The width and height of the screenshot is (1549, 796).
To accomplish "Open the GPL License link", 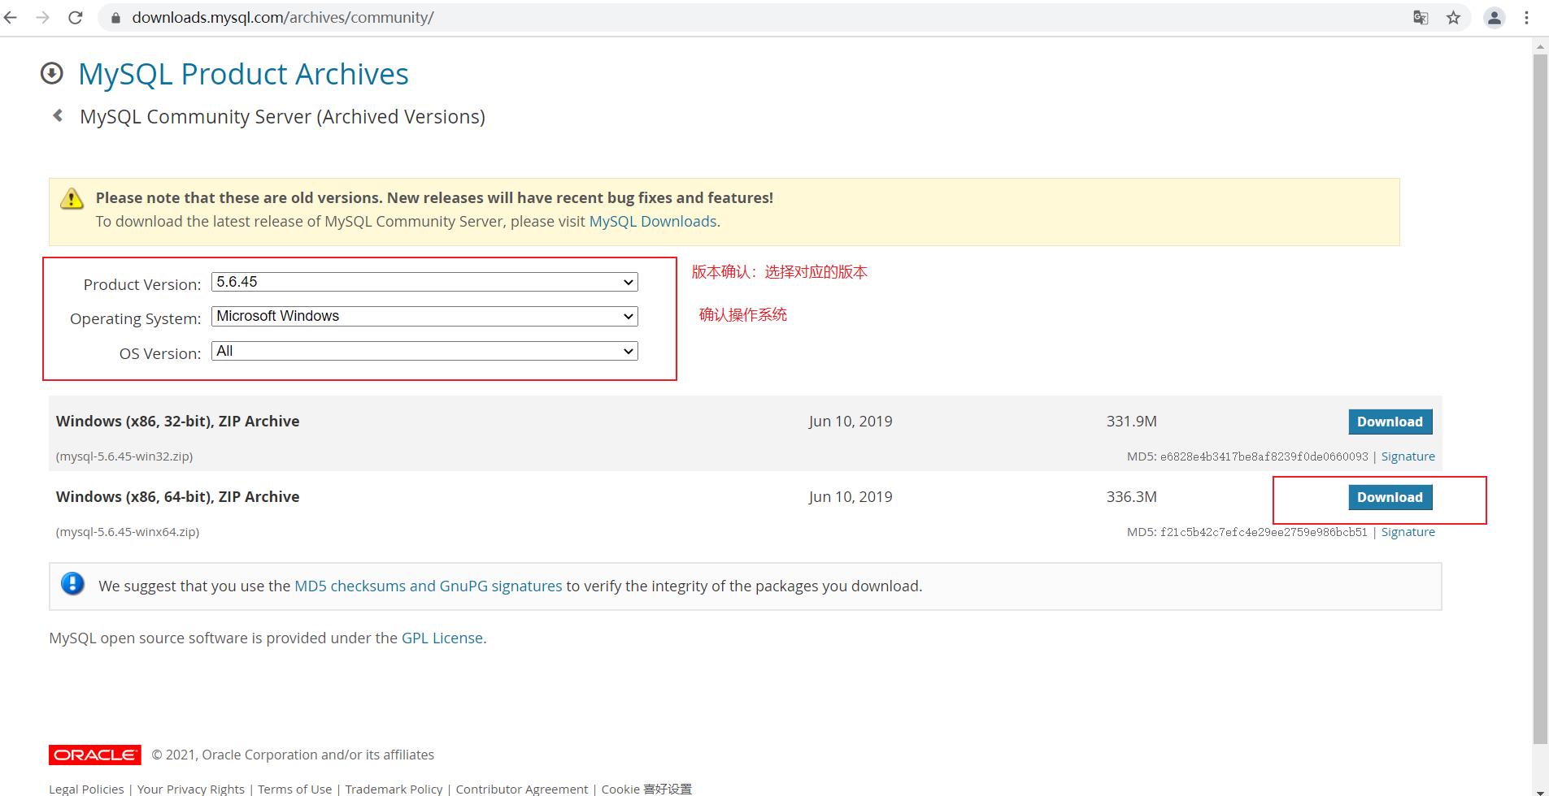I will [442, 638].
